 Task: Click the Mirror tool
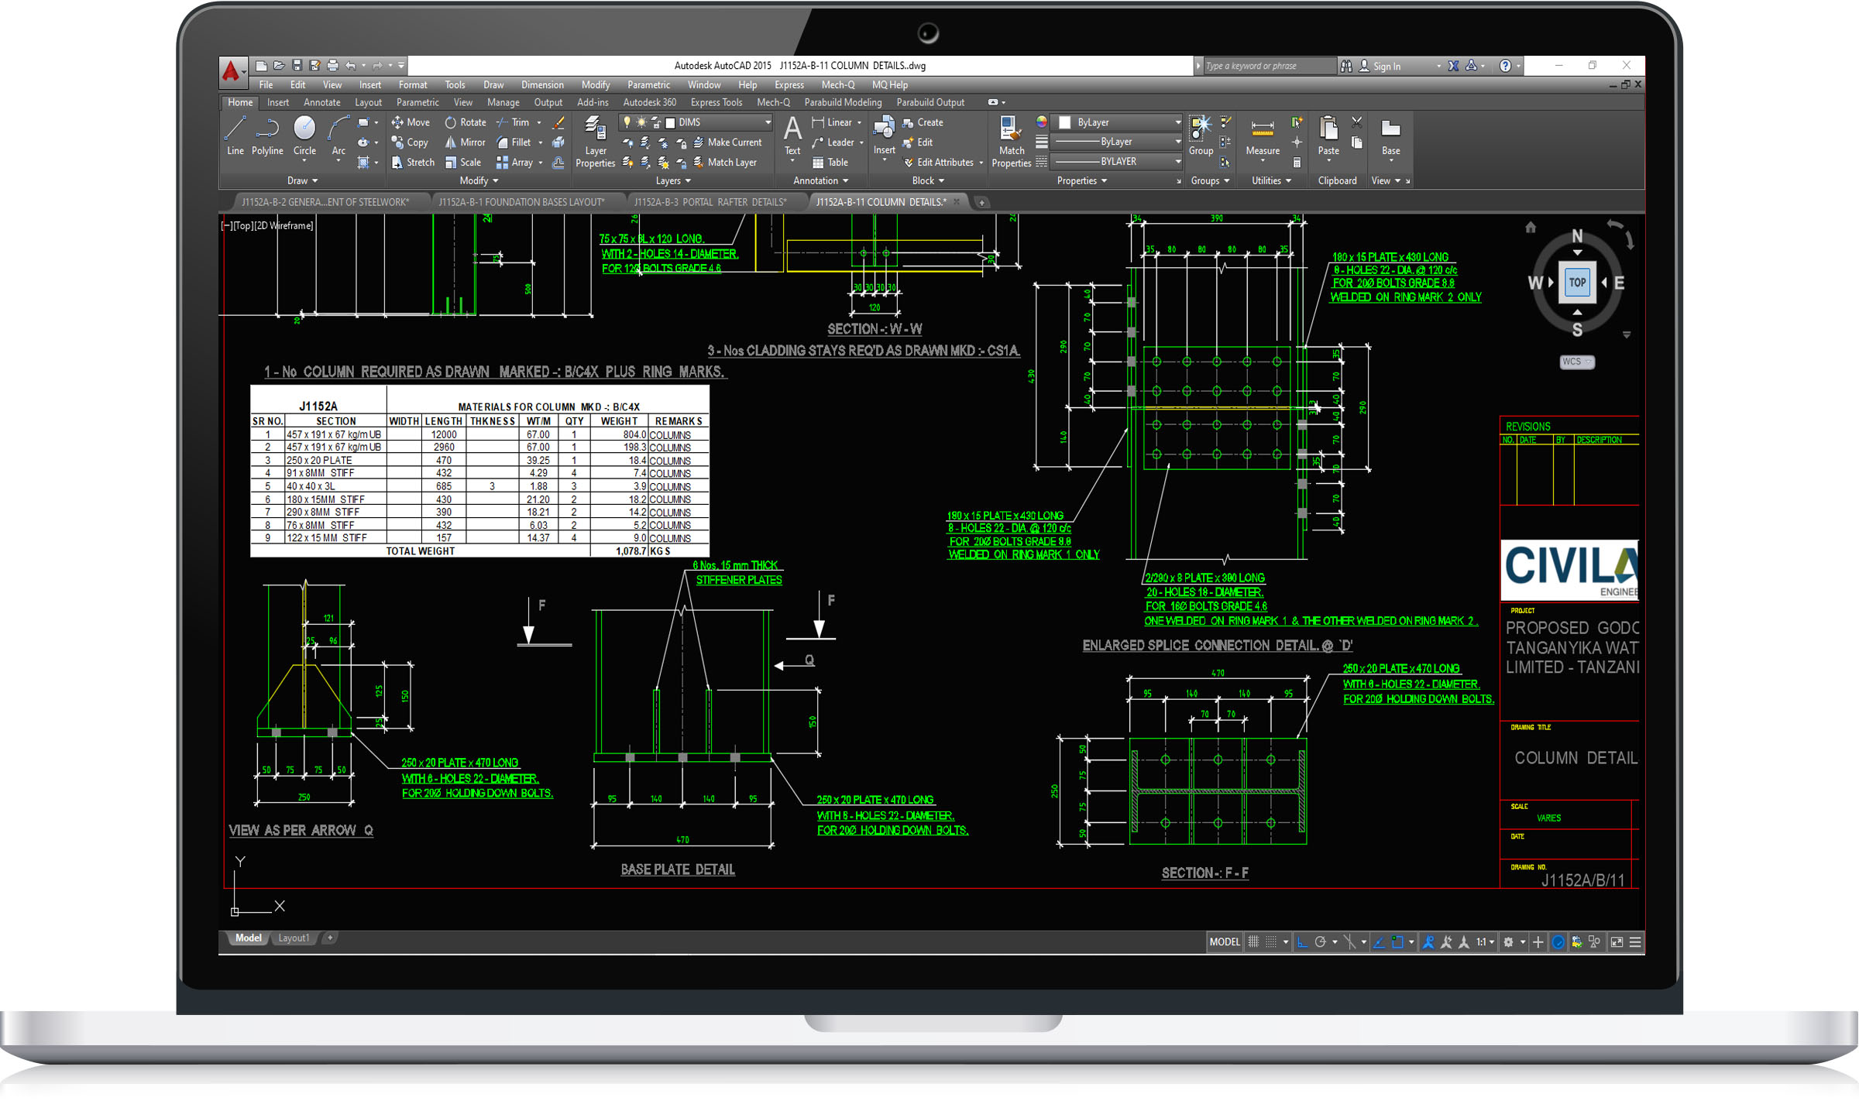pos(465,142)
